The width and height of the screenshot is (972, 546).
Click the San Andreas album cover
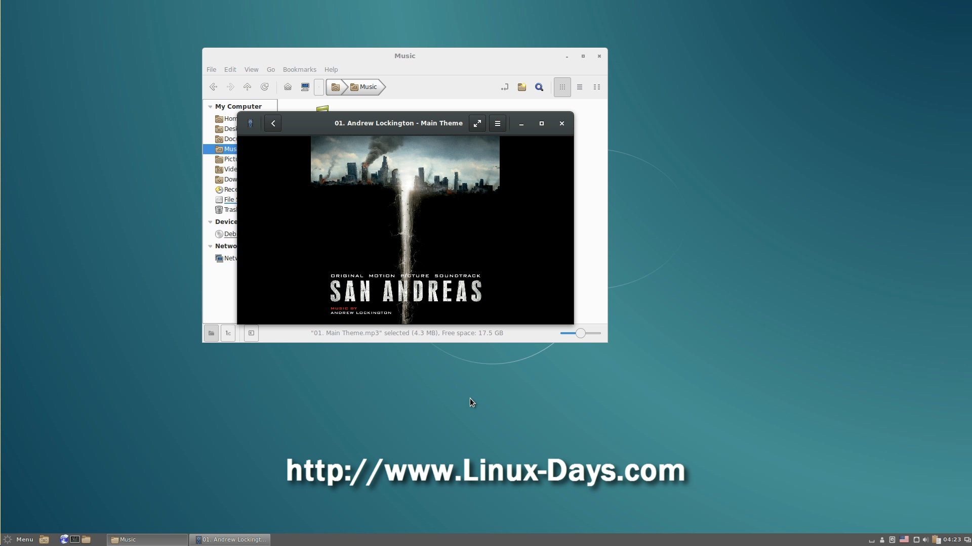coord(405,230)
